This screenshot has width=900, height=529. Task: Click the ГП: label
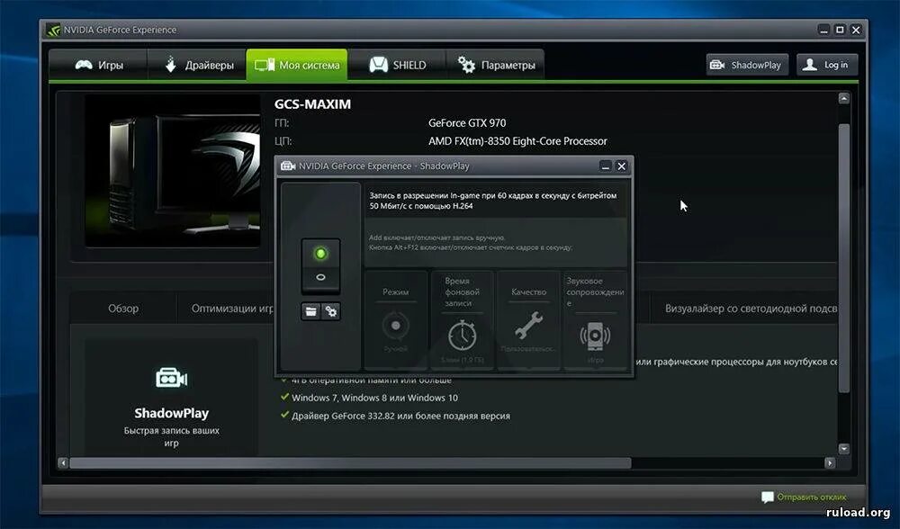282,122
